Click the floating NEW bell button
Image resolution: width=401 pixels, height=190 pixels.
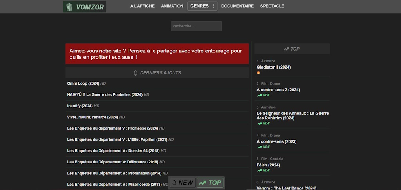pos(182,183)
